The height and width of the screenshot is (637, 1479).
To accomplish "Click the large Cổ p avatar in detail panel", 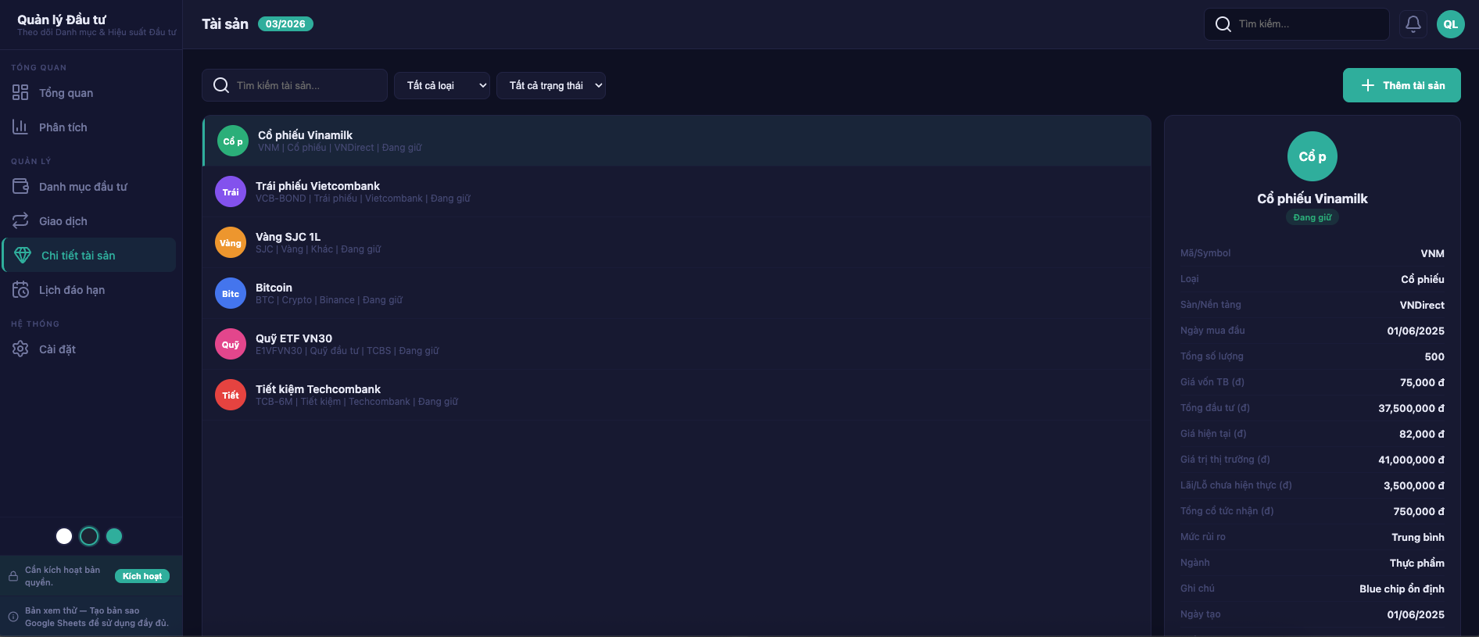I will (x=1312, y=156).
